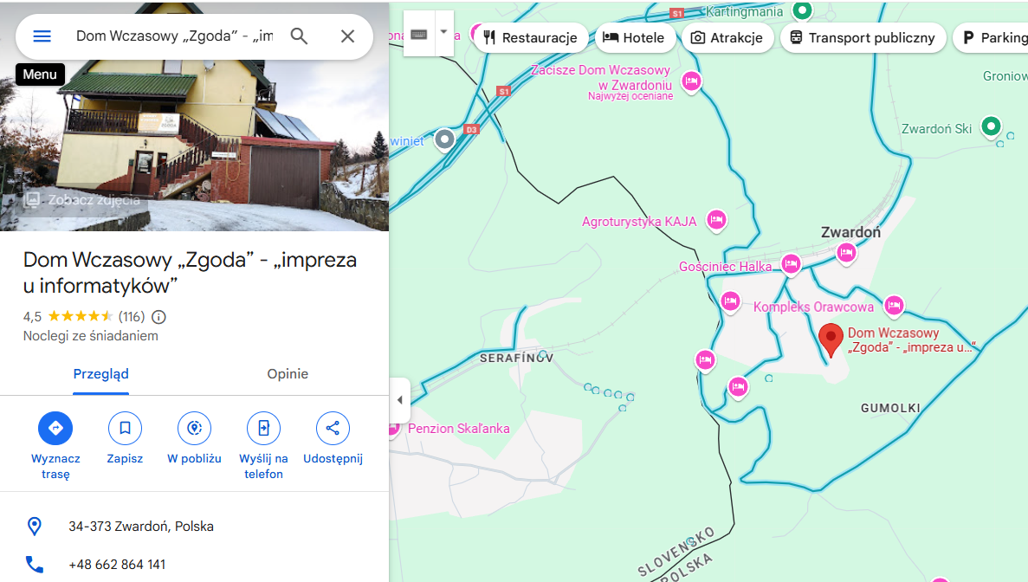
Task: Open input tools dropdown arrow
Action: point(443,32)
